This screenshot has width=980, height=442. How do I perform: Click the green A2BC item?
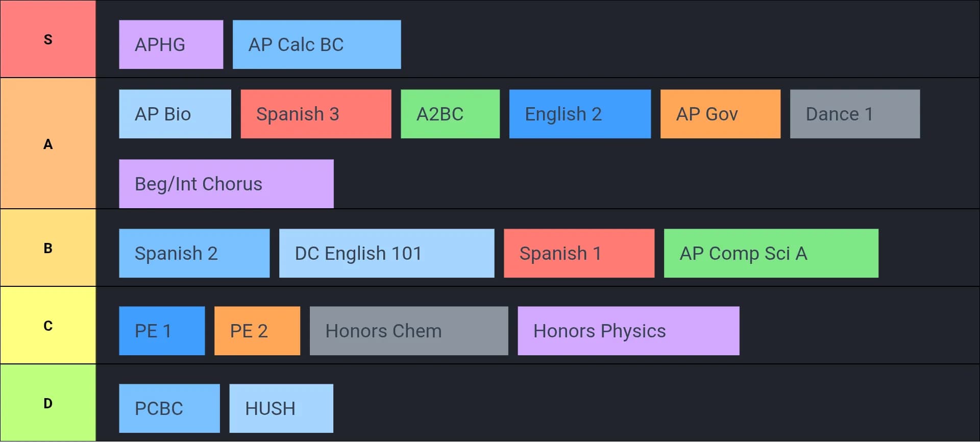click(x=450, y=114)
